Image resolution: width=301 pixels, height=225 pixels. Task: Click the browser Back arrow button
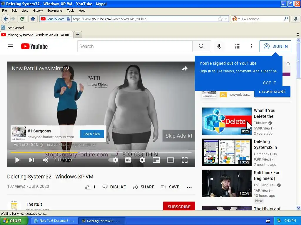coord(6,19)
